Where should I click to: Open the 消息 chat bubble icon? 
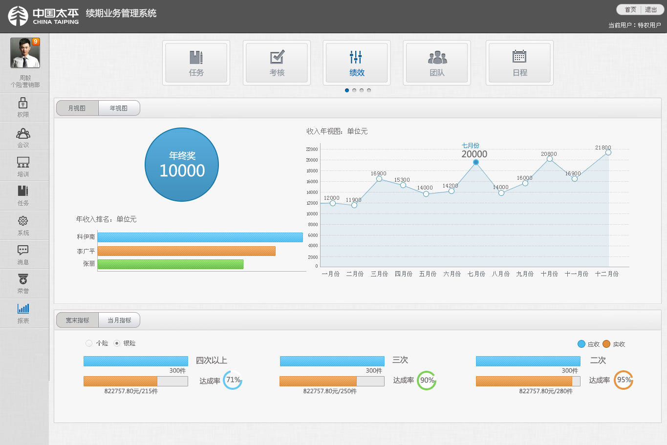(23, 250)
